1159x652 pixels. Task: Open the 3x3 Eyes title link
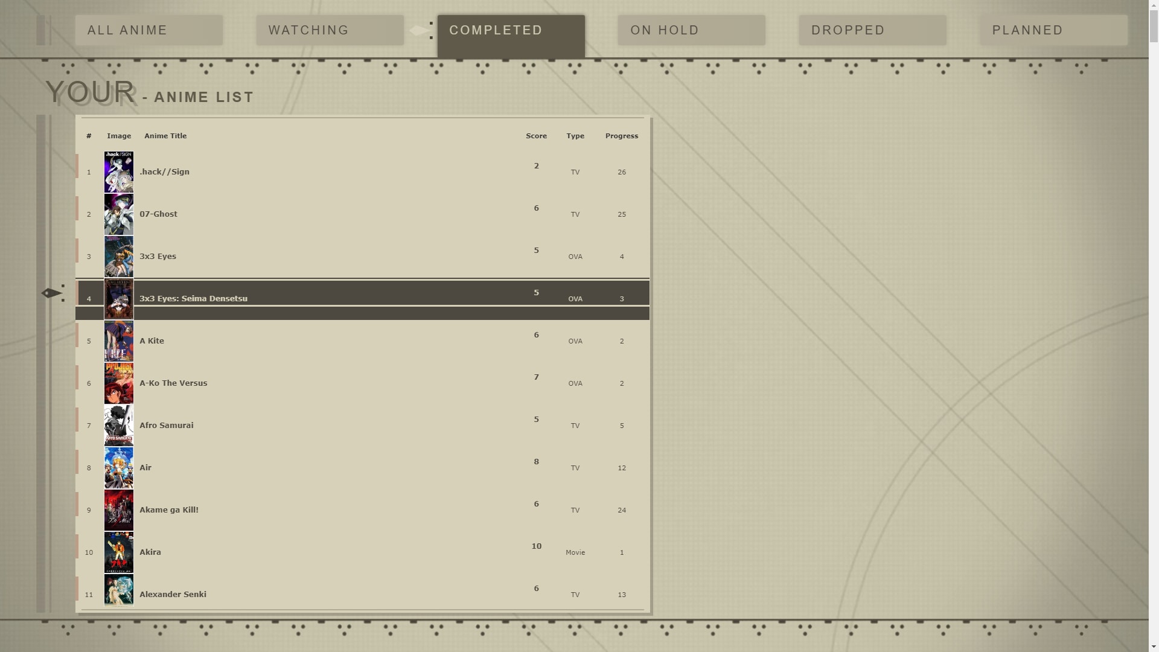click(158, 257)
